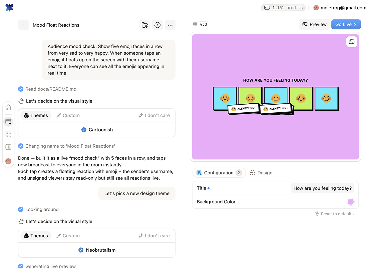Viewport: 373px width, 269px height.
Task: Select the app builder icon in the sidebar
Action: coord(8,121)
